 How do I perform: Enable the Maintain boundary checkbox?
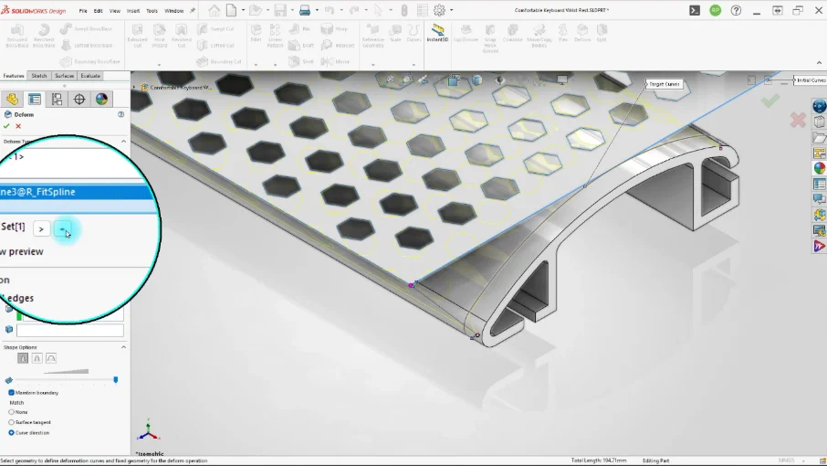(x=11, y=393)
